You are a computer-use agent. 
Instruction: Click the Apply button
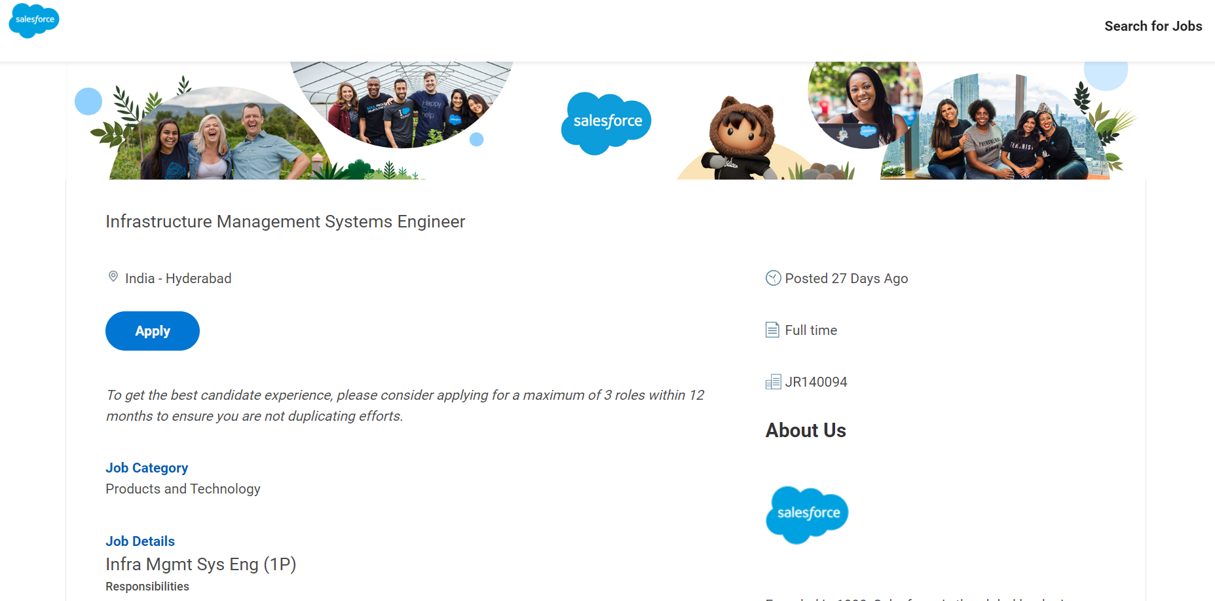point(153,331)
